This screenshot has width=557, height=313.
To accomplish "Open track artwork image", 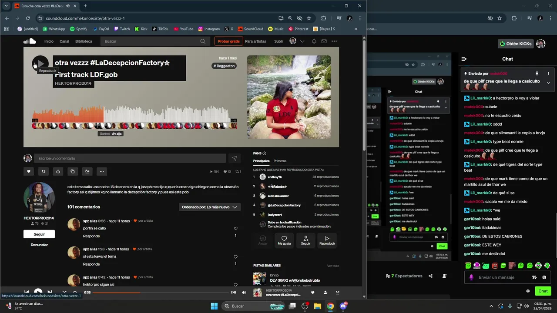I will (x=289, y=97).
